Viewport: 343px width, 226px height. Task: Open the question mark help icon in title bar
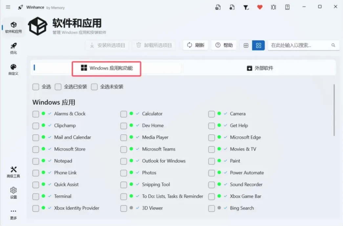pos(288,7)
